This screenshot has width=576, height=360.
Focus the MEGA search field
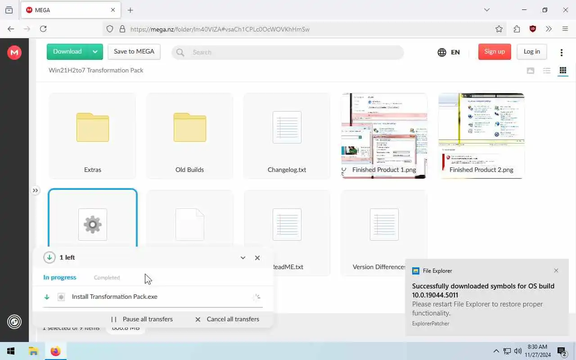288,52
